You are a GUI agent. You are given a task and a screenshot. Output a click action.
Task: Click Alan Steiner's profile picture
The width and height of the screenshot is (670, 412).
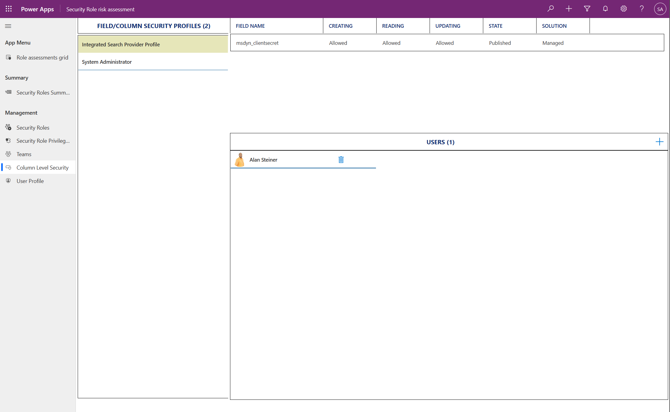point(240,159)
